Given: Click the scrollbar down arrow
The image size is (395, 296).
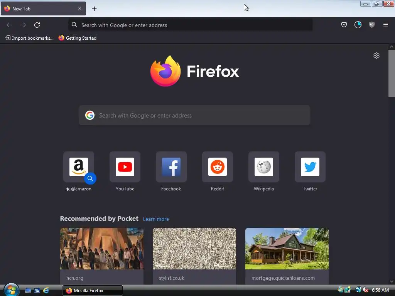Looking at the screenshot, I should [x=392, y=281].
